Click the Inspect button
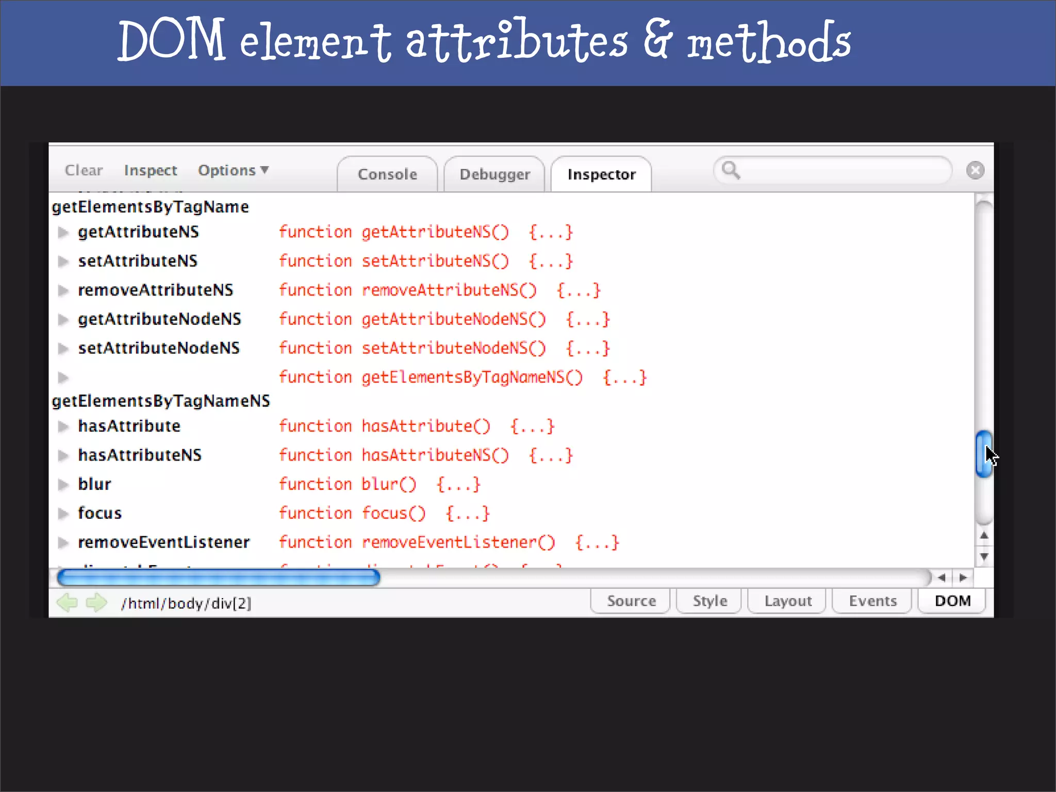1056x792 pixels. [150, 170]
